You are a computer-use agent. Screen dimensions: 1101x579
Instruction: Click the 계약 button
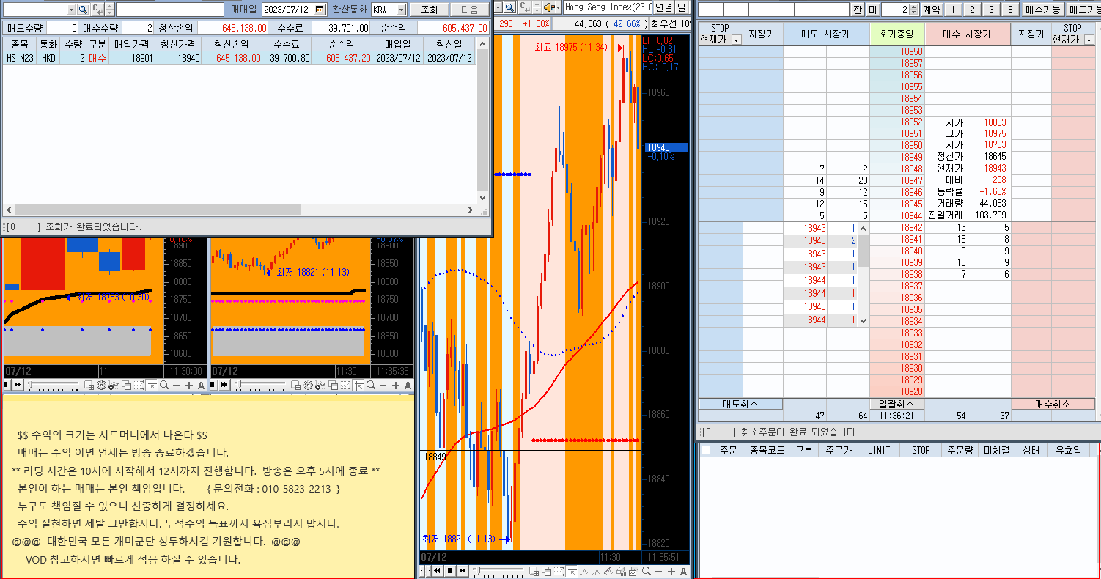pyautogui.click(x=931, y=10)
